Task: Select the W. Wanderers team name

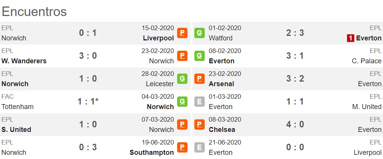Action: [24, 61]
